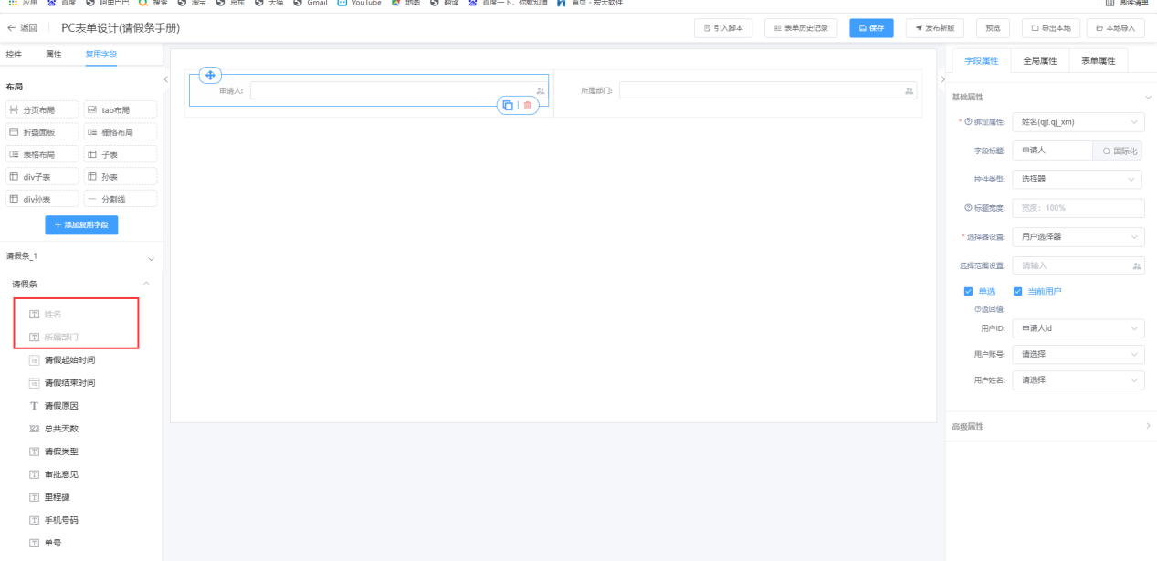1157x561 pixels.
Task: Open the 绑定属性 dropdown
Action: [1078, 121]
